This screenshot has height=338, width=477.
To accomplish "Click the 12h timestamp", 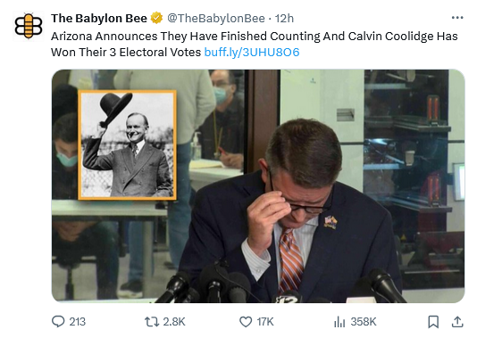I will tap(284, 19).
